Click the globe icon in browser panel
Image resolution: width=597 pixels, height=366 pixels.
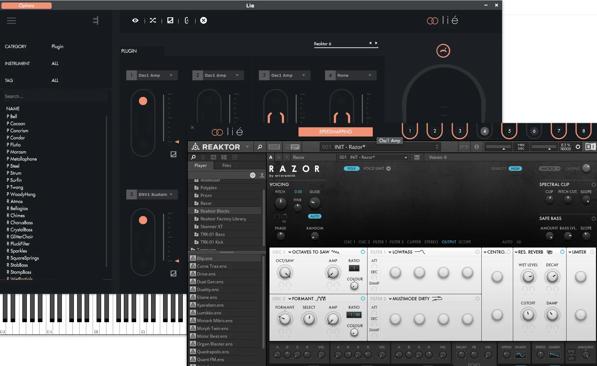click(x=253, y=175)
